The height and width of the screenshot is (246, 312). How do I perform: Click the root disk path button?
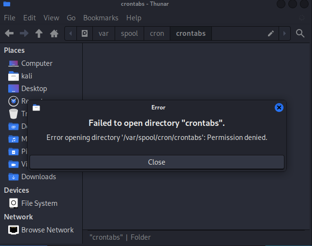85,33
